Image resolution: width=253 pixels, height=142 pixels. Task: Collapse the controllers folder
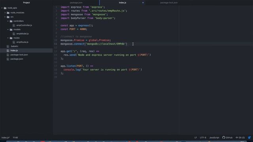pyautogui.click(x=8, y=21)
